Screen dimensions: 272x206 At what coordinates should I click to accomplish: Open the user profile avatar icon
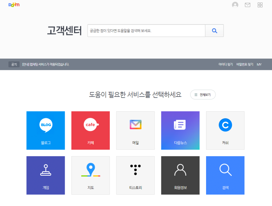(x=235, y=5)
